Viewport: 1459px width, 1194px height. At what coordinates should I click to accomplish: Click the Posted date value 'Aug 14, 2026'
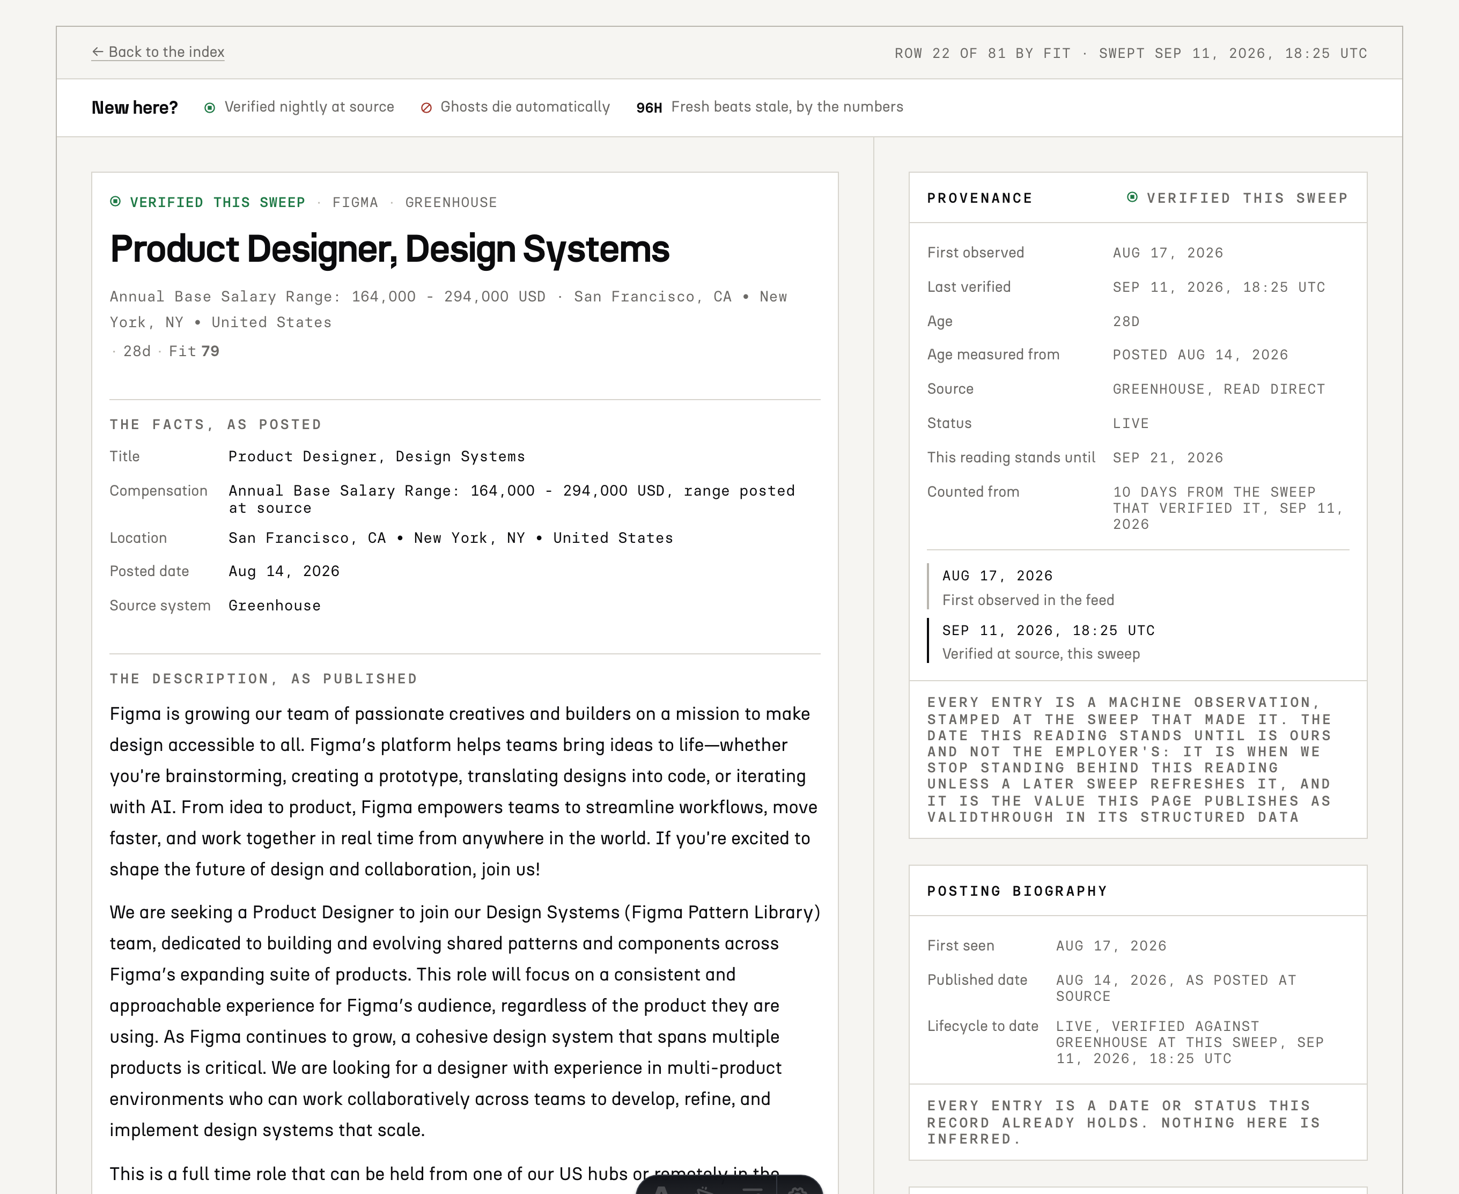(x=283, y=572)
